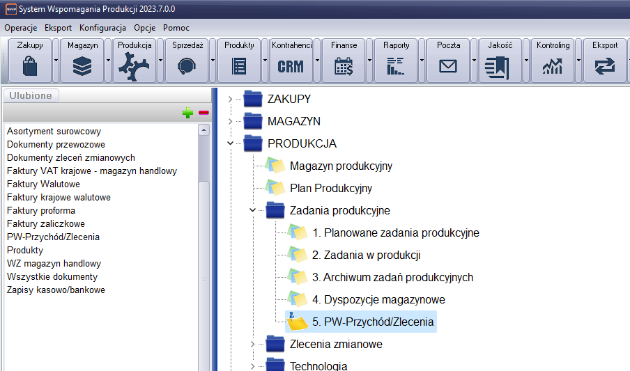Add favorite with green plus icon
630x371 pixels.
(188, 113)
